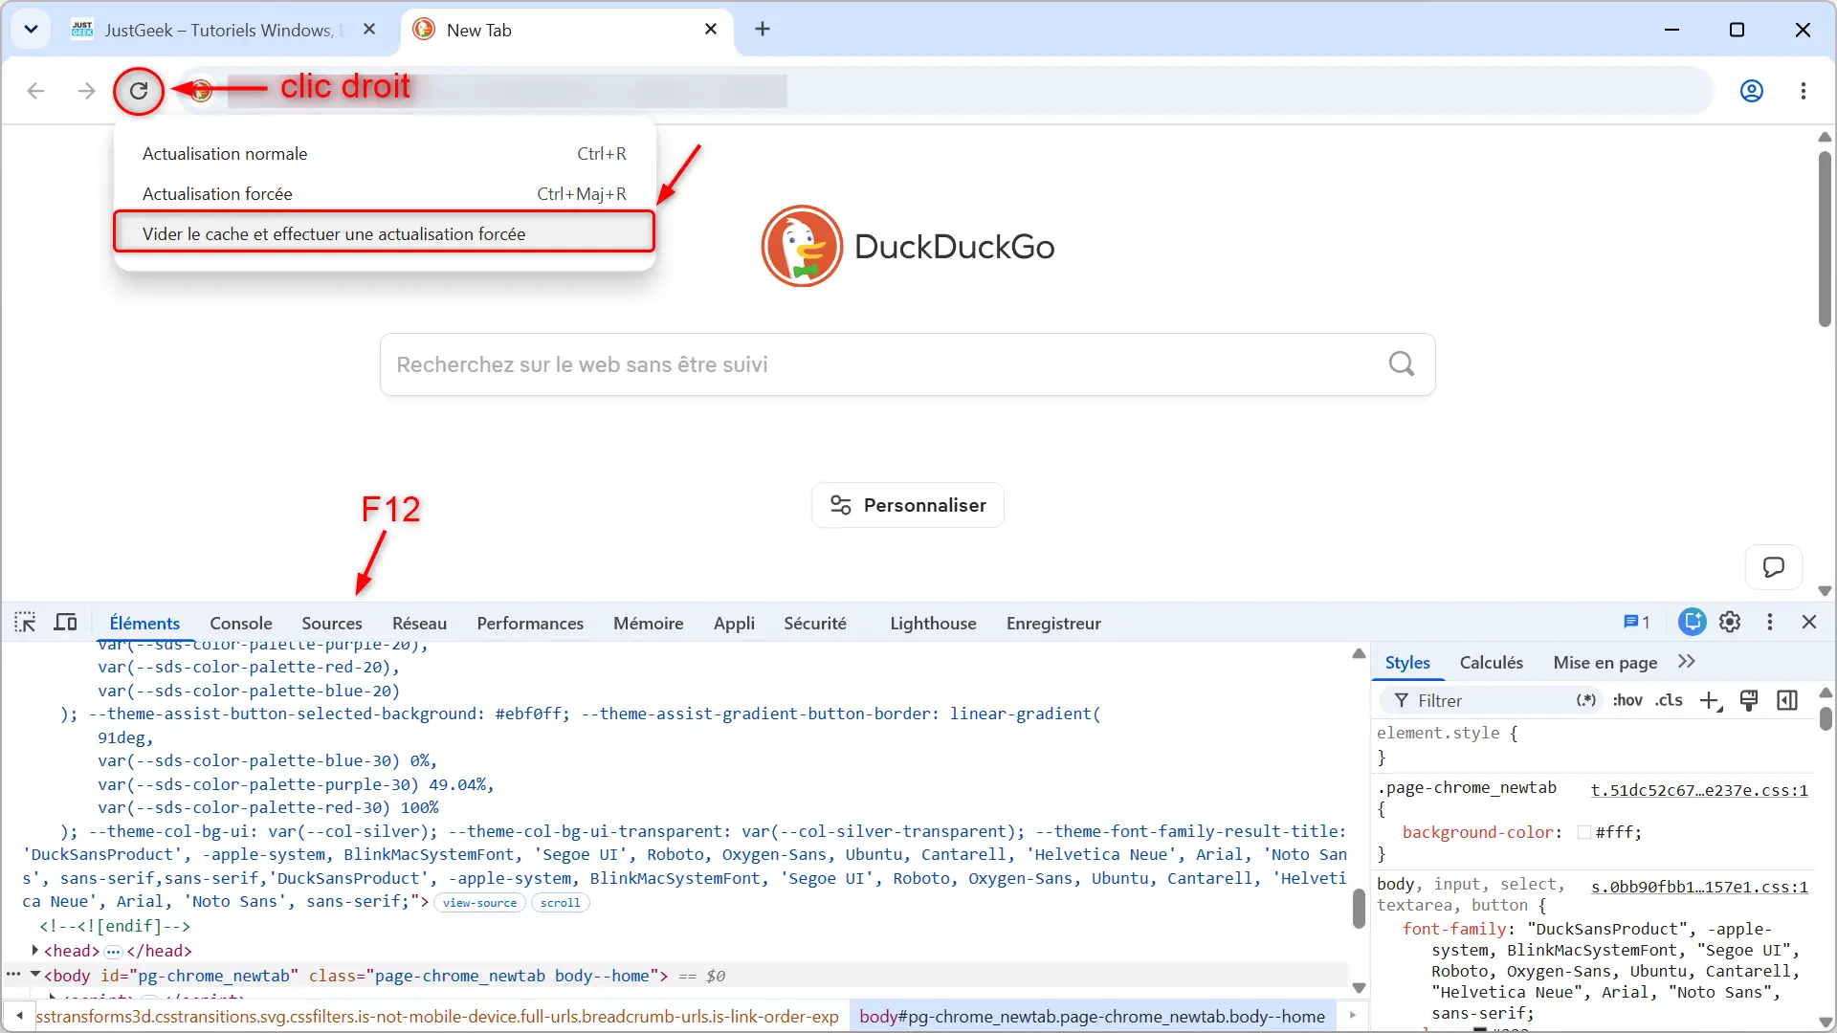The width and height of the screenshot is (1837, 1033).
Task: Click the Personnaliser button
Action: tap(907, 505)
